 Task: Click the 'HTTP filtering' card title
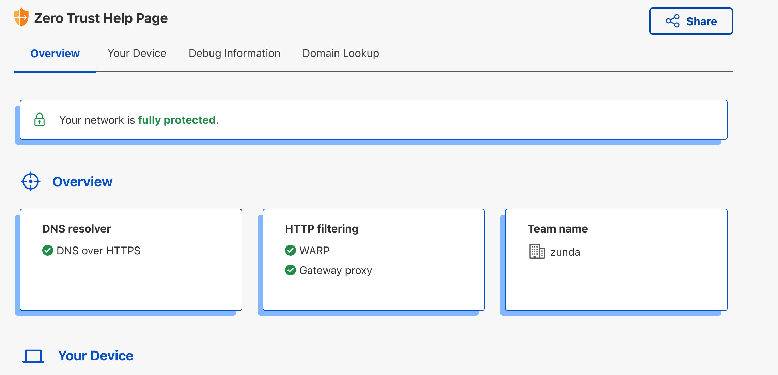point(322,229)
